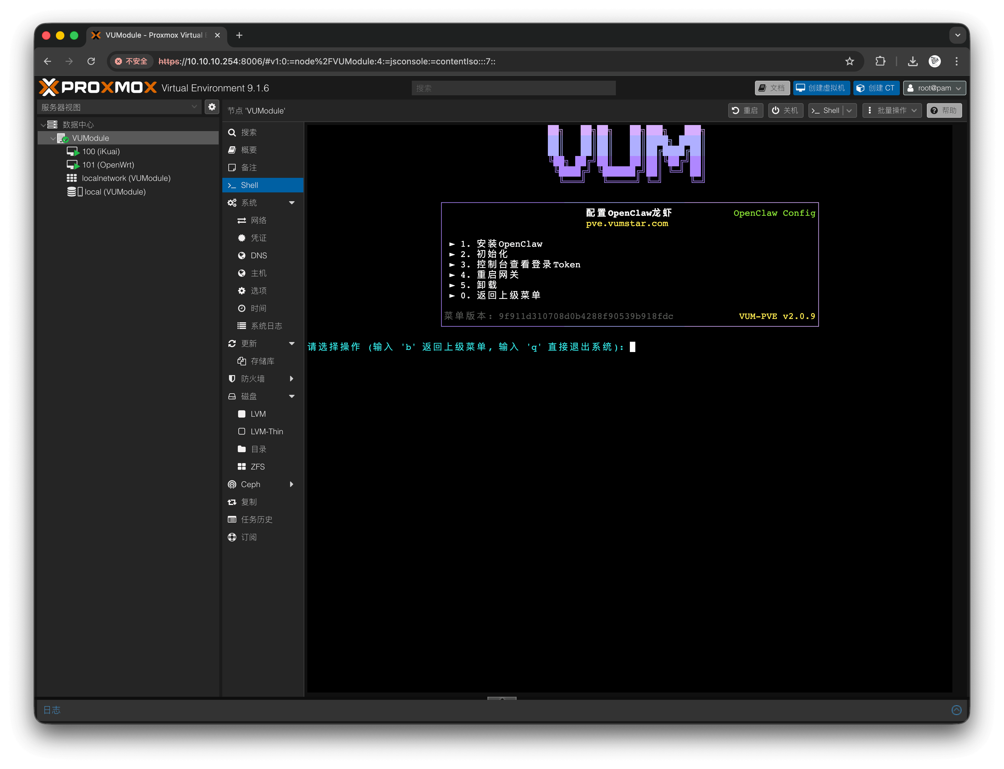Click the browser address bar URL
Image resolution: width=1004 pixels, height=769 pixels.
[x=326, y=61]
